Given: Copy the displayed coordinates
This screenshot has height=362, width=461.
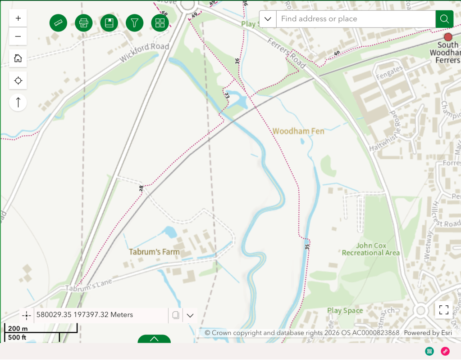Looking at the screenshot, I should pos(176,315).
